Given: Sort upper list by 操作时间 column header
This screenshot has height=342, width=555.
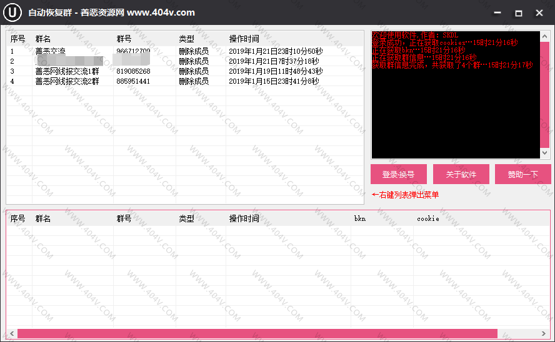Looking at the screenshot, I should pos(244,39).
